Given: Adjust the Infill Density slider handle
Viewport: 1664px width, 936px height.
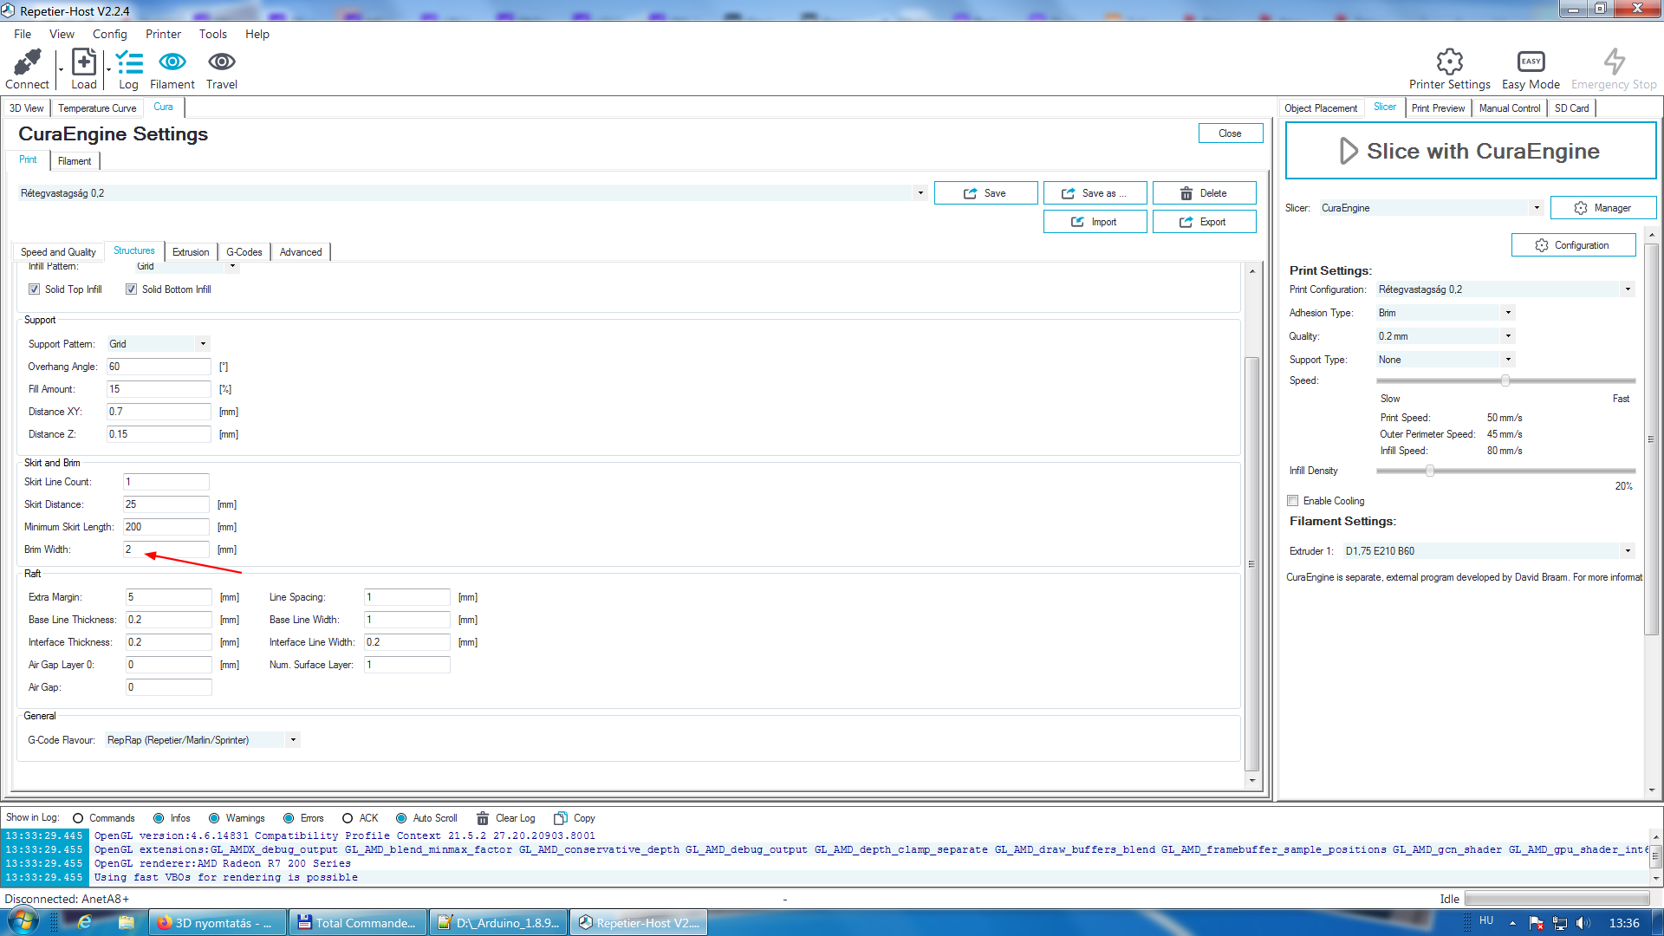Looking at the screenshot, I should [1430, 471].
